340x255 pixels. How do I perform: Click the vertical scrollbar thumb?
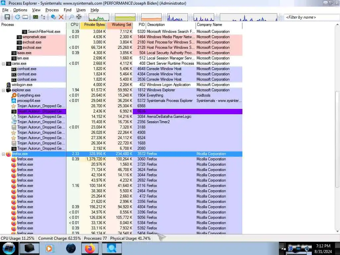point(337,139)
